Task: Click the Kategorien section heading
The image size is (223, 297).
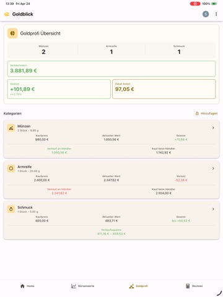Action: click(x=12, y=113)
